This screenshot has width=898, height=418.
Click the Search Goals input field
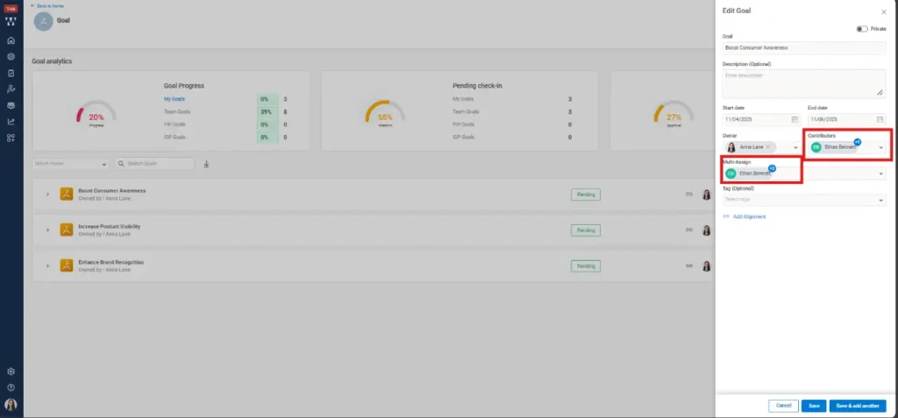(154, 164)
